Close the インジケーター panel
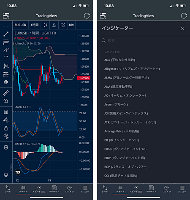 pyautogui.click(x=182, y=29)
